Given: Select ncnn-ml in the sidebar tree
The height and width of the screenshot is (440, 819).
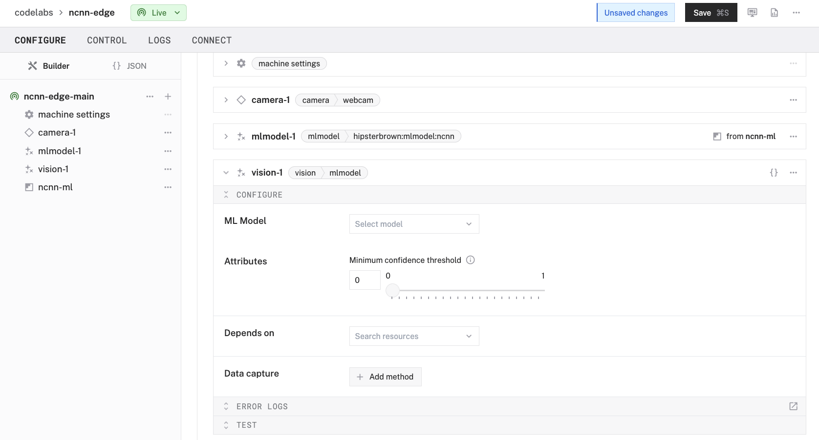Looking at the screenshot, I should [x=55, y=187].
